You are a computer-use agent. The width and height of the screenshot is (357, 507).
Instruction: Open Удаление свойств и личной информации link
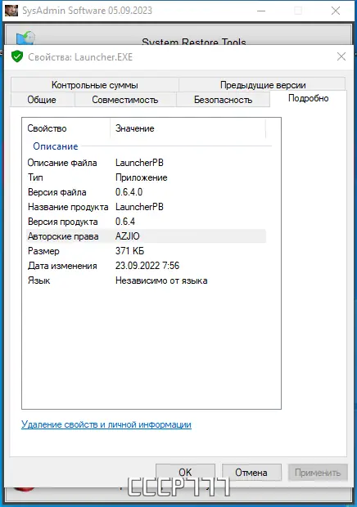106,424
